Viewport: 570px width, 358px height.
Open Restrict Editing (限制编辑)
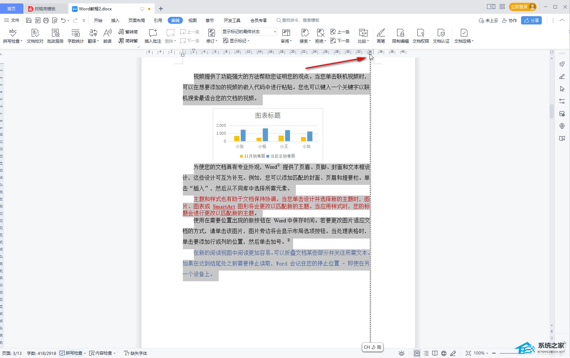coord(400,36)
